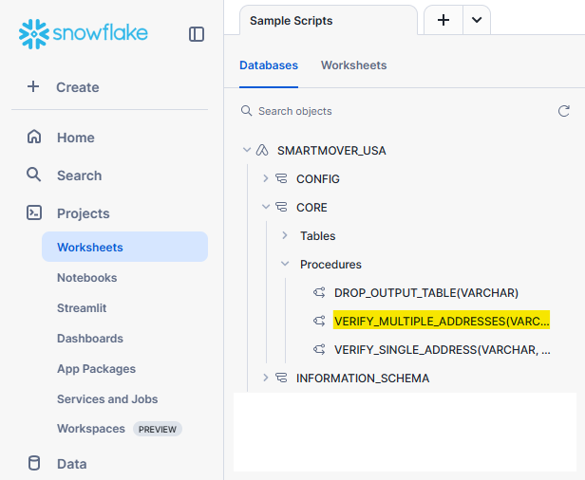Click the DROP_OUTPUT_TABLE procedure icon
The height and width of the screenshot is (480, 585).
(319, 292)
